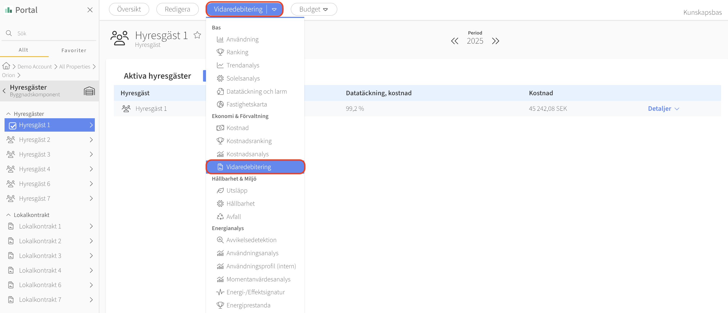Close the Portal sidebar with X
This screenshot has height=313, width=728.
[x=90, y=10]
